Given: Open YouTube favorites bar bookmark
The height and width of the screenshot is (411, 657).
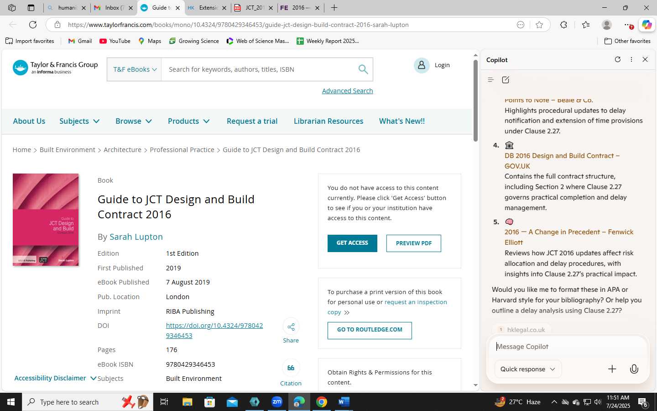Looking at the screenshot, I should [115, 41].
